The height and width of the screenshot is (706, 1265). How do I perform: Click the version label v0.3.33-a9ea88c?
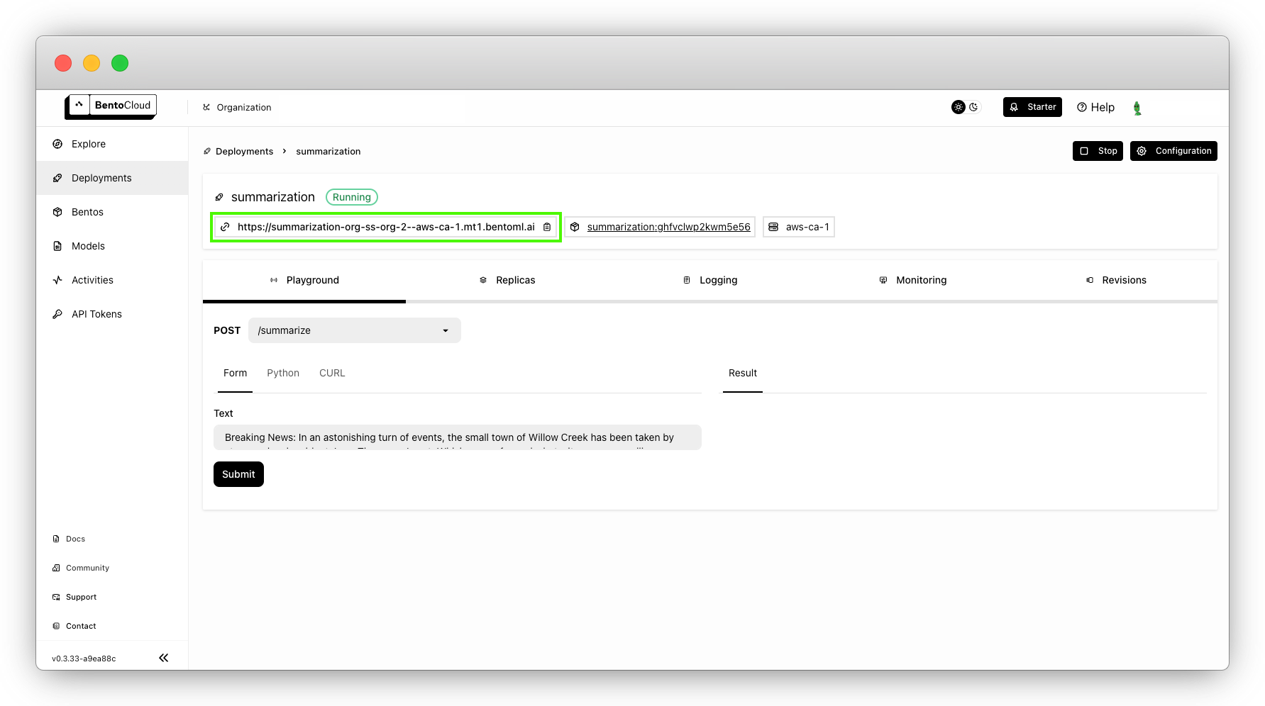point(84,659)
